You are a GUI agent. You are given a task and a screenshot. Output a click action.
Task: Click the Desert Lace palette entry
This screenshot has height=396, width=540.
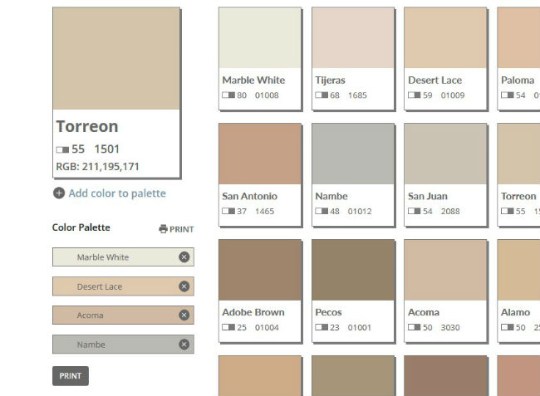(x=123, y=286)
